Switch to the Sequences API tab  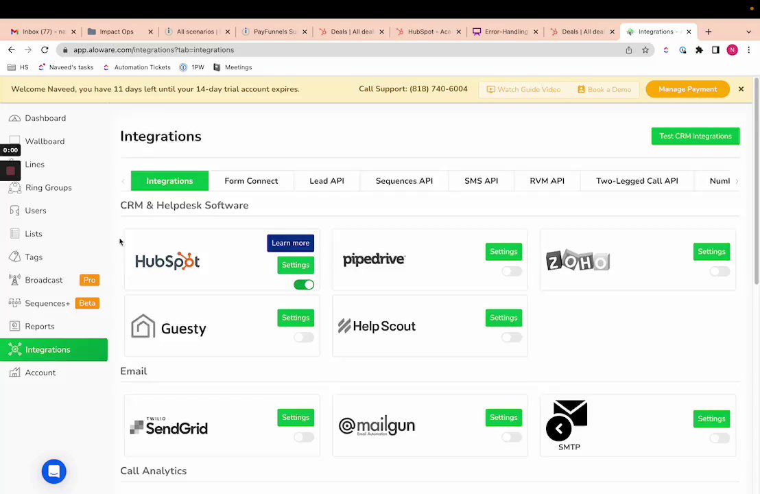click(404, 181)
